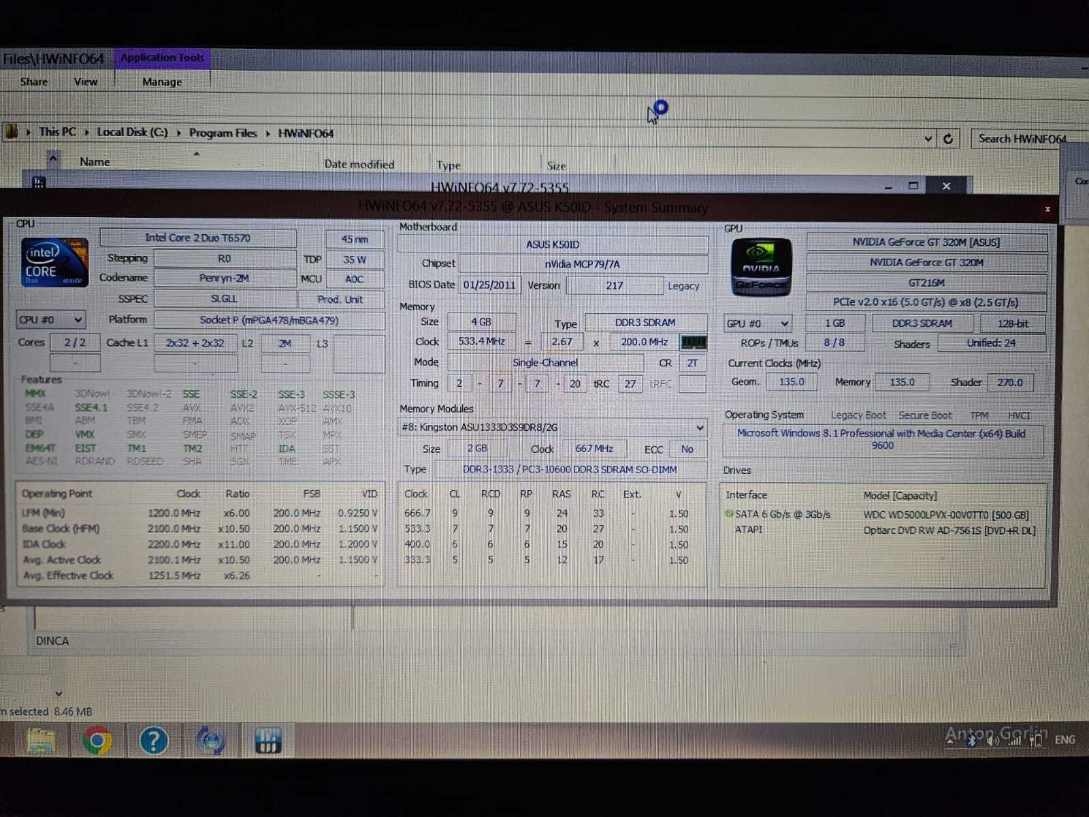1089x817 pixels.
Task: Click the BIOS date 01/25/2011 value
Action: click(x=489, y=285)
